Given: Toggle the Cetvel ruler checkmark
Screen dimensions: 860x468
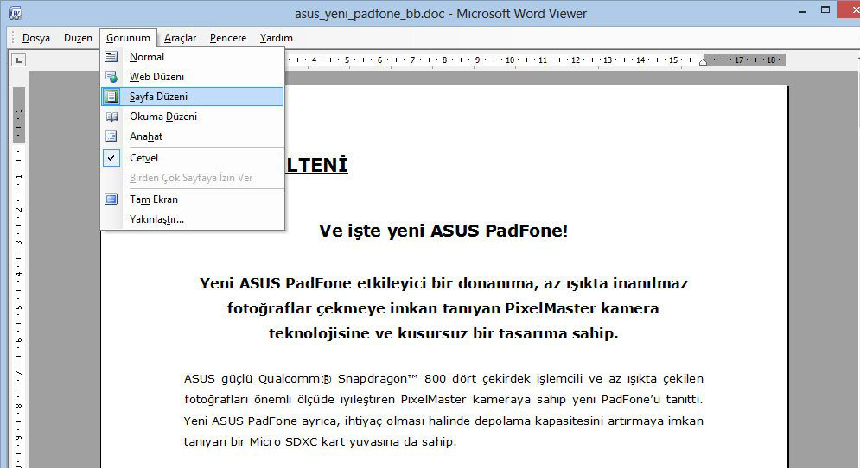Looking at the screenshot, I should point(111,158).
